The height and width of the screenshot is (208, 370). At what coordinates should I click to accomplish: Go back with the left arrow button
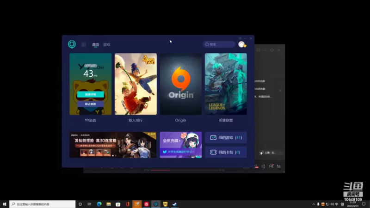(x=83, y=44)
